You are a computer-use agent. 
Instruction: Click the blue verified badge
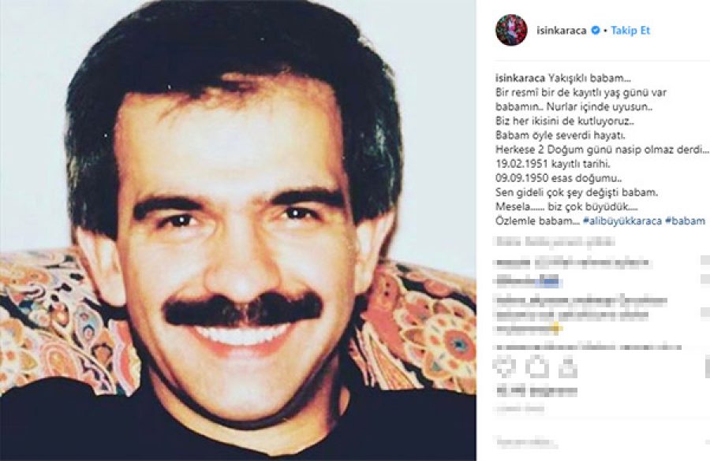click(x=596, y=30)
